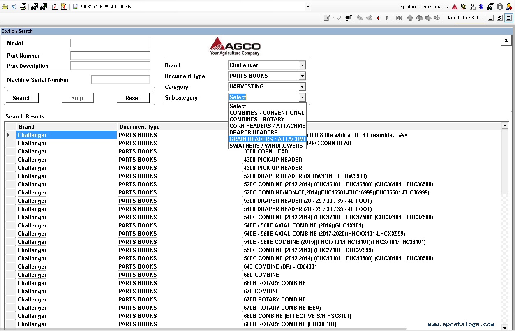Open the Category dropdown

tap(302, 87)
